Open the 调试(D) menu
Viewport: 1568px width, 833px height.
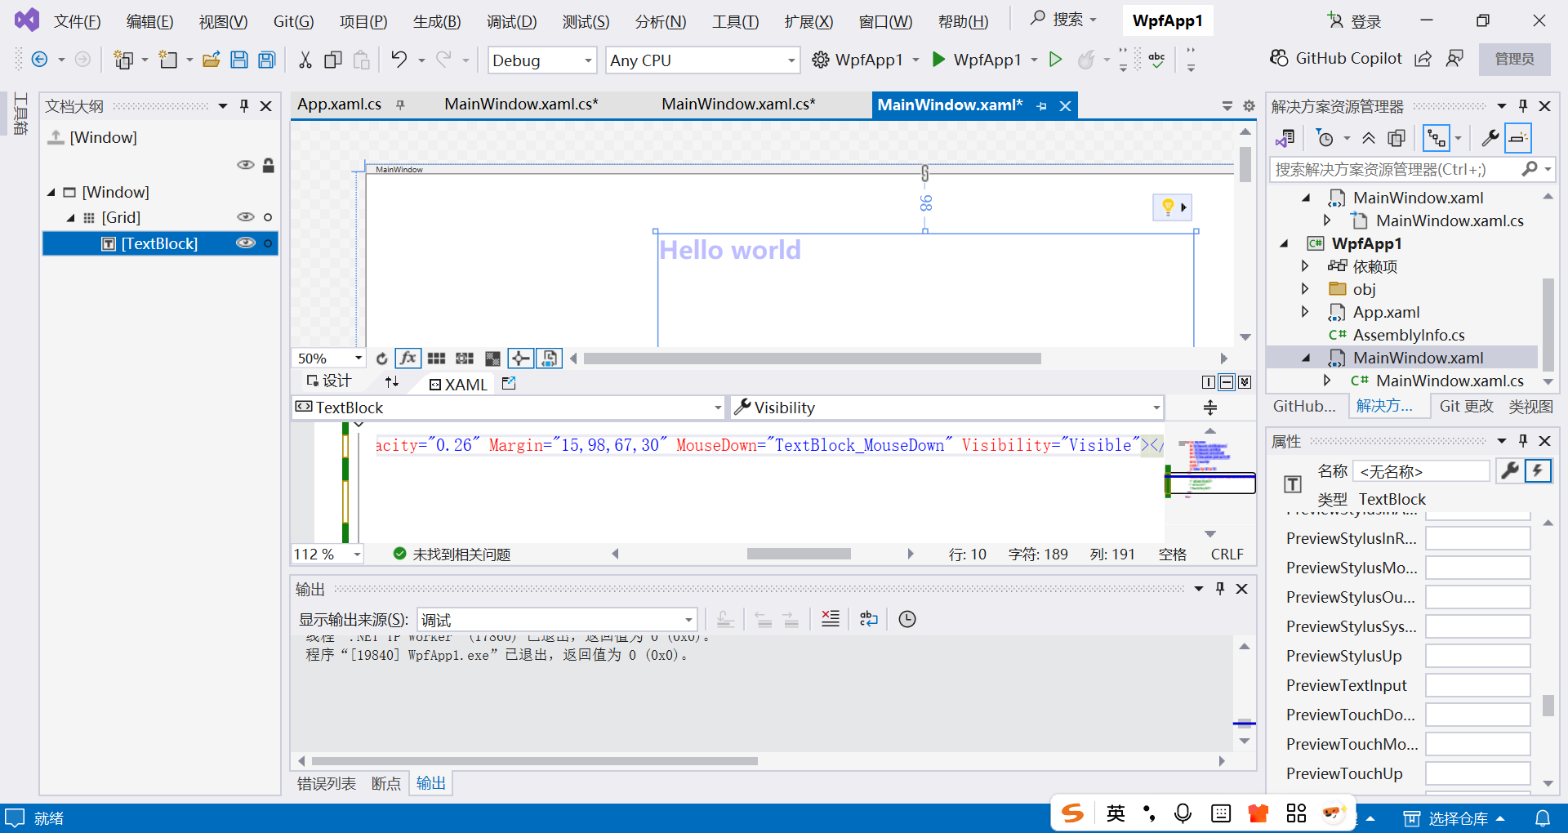[x=511, y=21]
